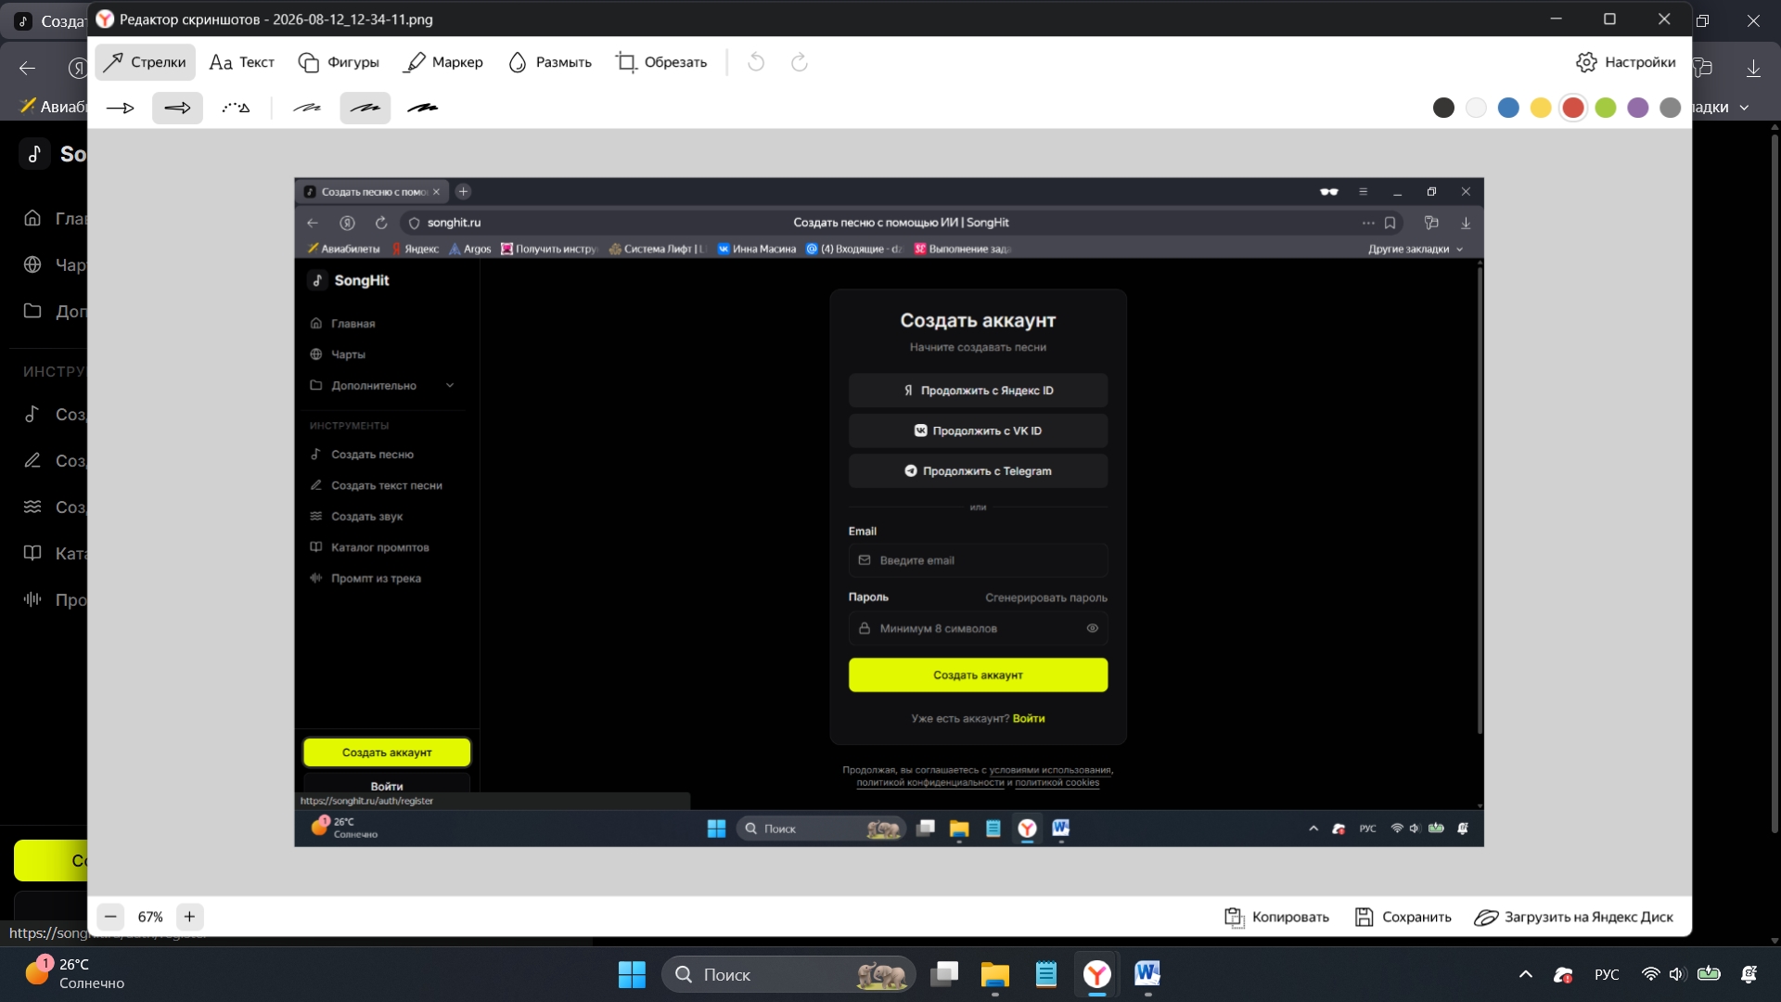Open downloads in the background browser
Viewport: 1781px width, 1002px height.
point(1753,68)
